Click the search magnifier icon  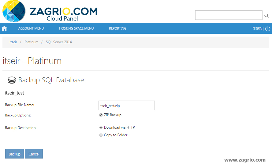pyautogui.click(x=266, y=16)
